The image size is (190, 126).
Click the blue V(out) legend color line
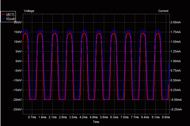(4, 19)
